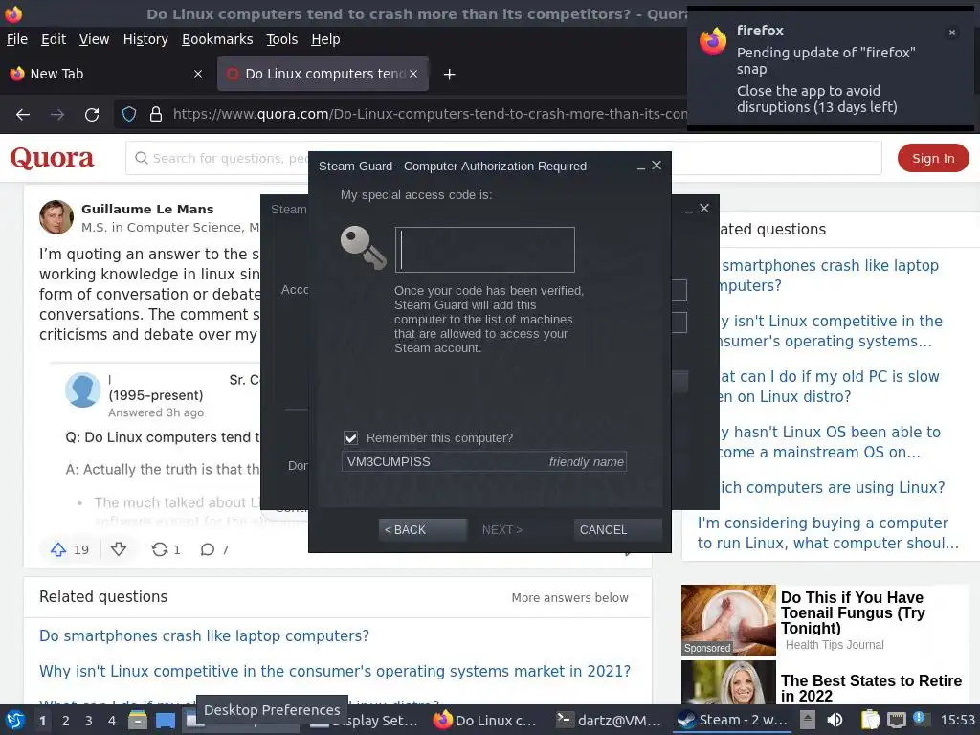980x735 pixels.
Task: Click the special access code input field
Action: (485, 250)
